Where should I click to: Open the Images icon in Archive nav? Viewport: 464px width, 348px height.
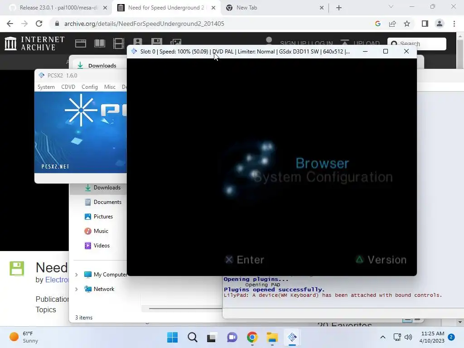(176, 42)
